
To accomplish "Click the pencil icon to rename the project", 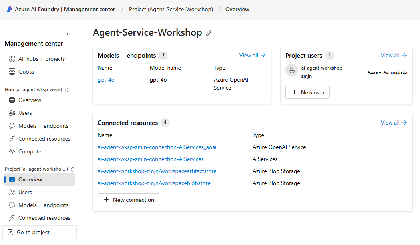I will (x=208, y=33).
